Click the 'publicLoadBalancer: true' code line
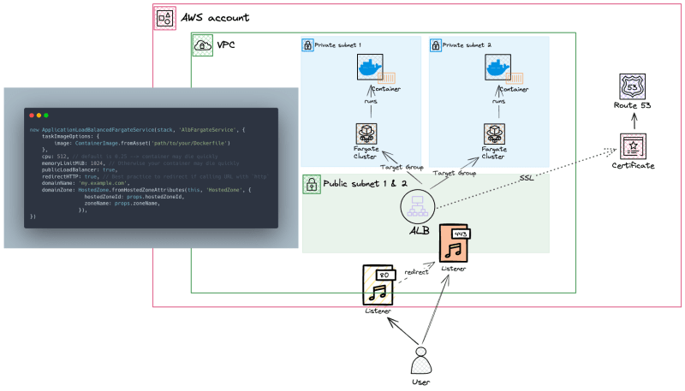This screenshot has width=685, height=391. [x=80, y=169]
